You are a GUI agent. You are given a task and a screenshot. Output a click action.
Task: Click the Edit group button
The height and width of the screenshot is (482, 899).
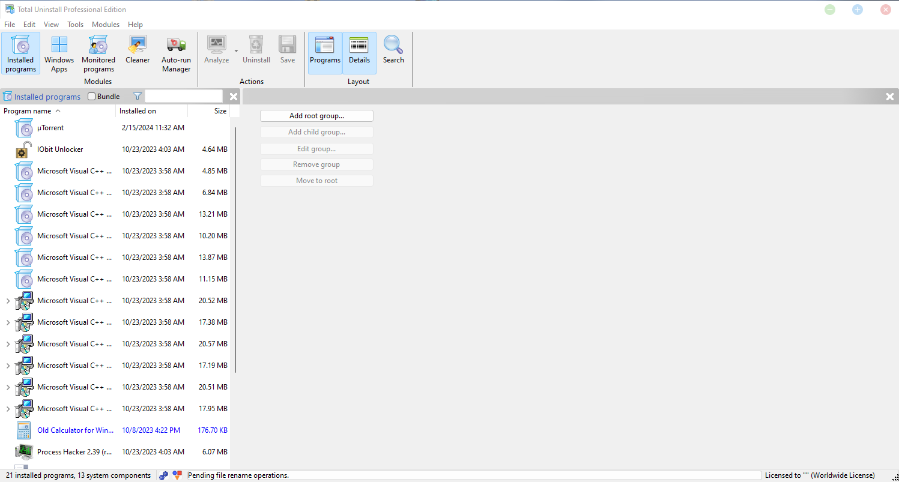(316, 149)
